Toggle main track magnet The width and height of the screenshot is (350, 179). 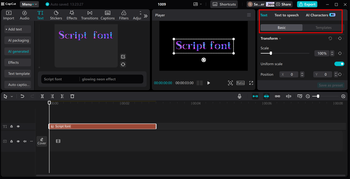click(x=255, y=96)
